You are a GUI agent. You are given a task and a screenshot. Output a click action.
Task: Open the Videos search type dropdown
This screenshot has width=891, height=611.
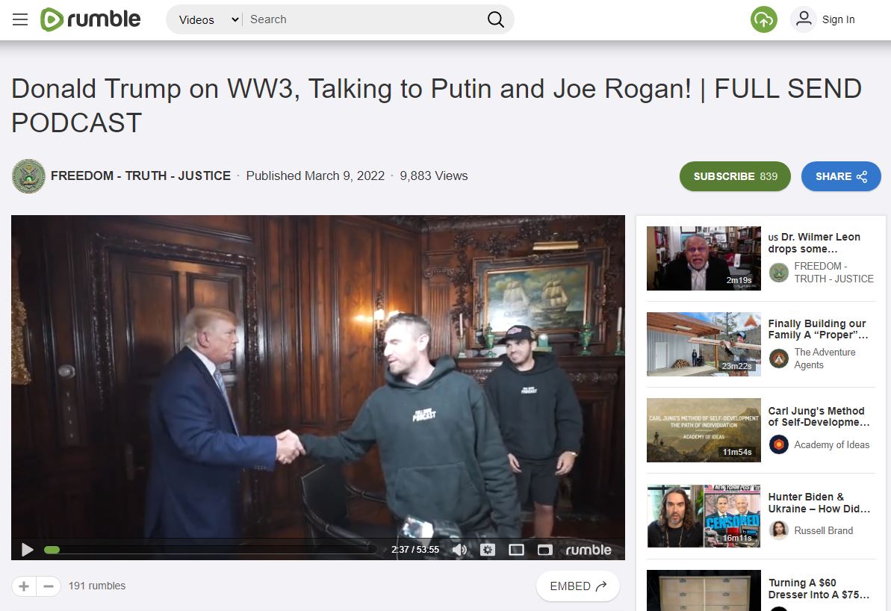click(x=208, y=20)
